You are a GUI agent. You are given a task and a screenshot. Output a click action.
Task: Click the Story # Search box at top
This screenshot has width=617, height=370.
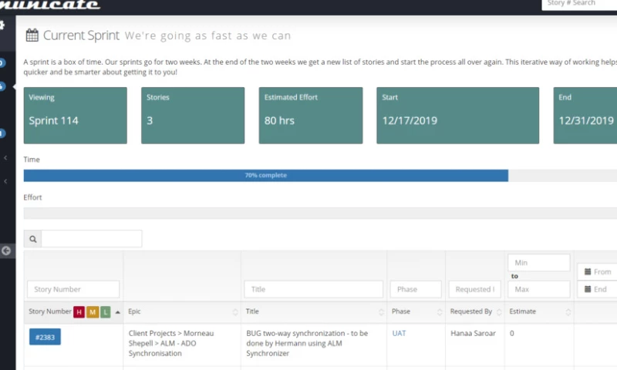[x=578, y=4]
